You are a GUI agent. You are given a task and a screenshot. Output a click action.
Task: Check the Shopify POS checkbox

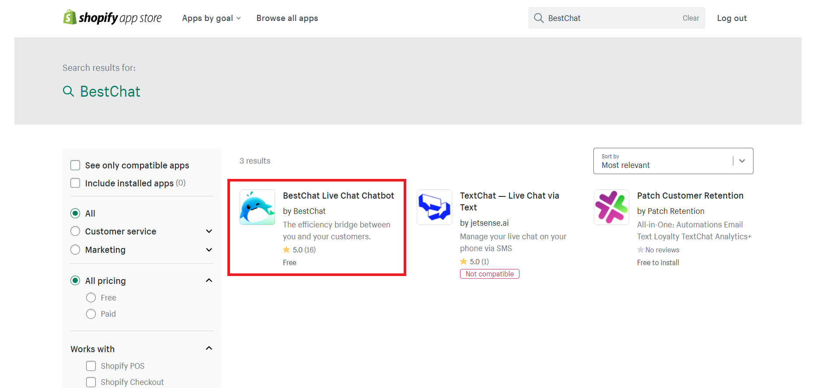point(91,366)
